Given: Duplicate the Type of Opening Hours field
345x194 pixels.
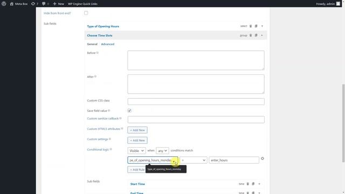Looking at the screenshot, I should tap(256, 26).
